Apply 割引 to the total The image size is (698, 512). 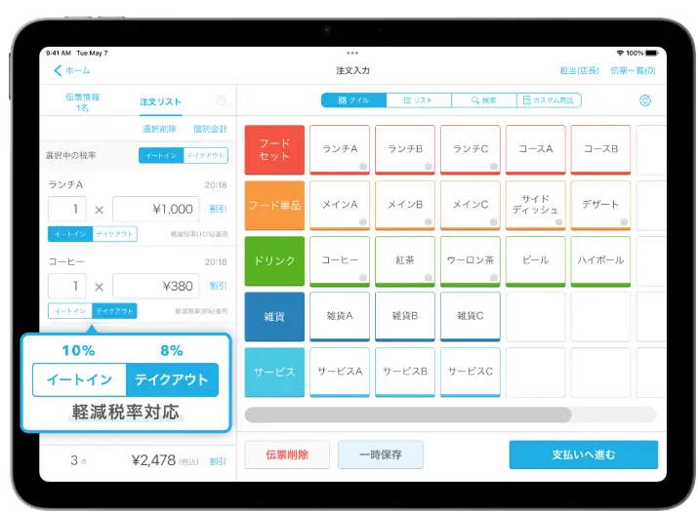pos(218,461)
